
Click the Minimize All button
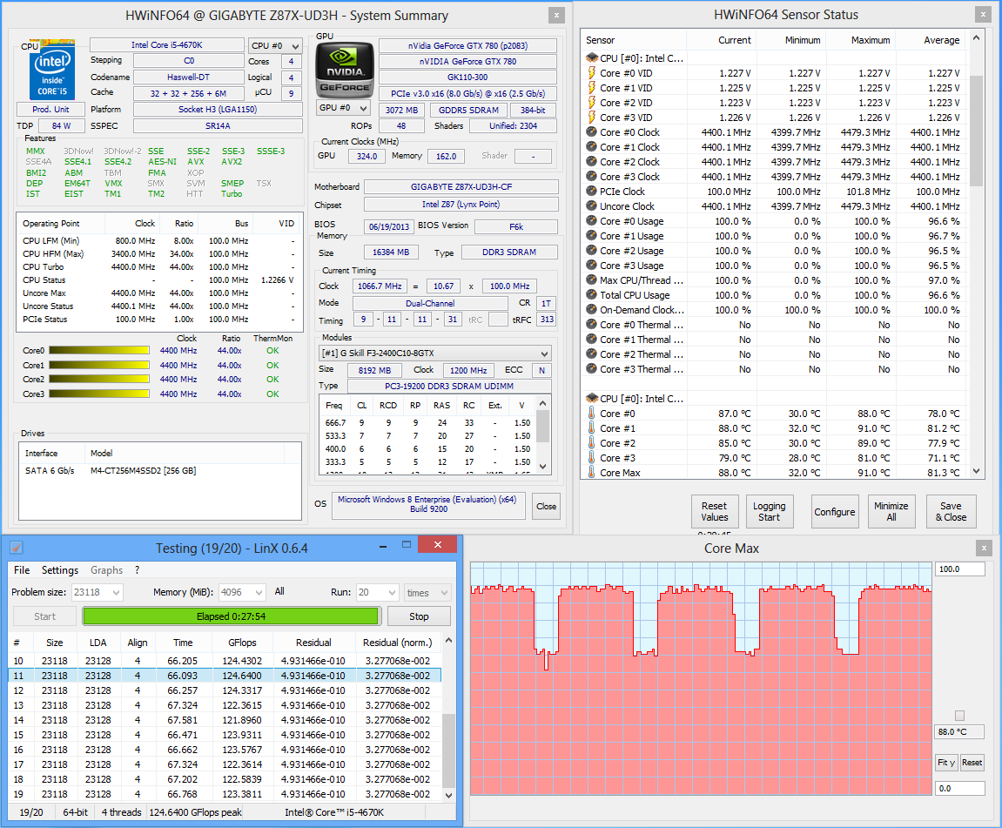891,512
